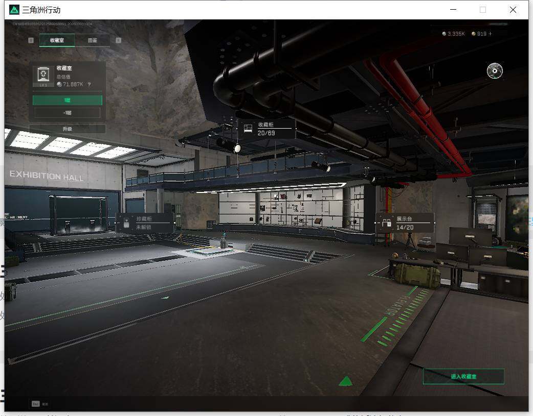Select the locked 珍藏柜 未解锁 marker
Viewport: 533px width, 416px height.
click(145, 223)
